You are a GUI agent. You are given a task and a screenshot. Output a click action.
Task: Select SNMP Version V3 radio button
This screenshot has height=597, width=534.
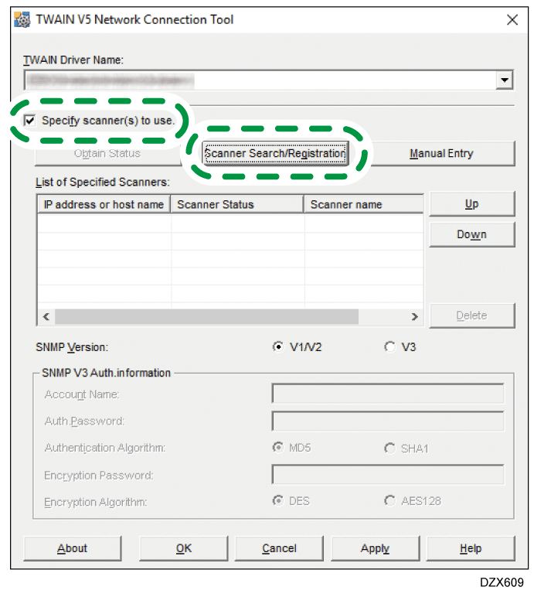tap(389, 347)
